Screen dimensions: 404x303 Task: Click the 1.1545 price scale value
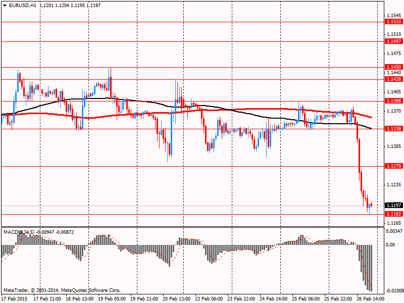[x=394, y=16]
